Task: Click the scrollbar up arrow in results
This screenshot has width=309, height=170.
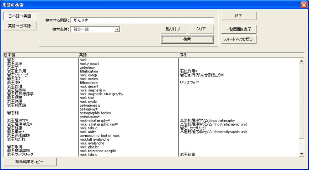Action: click(302, 61)
